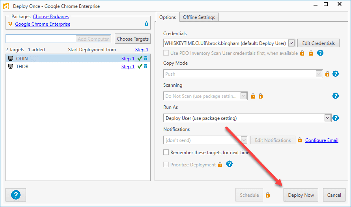Click the THOR computer icon
The image size is (351, 207).
[11, 66]
